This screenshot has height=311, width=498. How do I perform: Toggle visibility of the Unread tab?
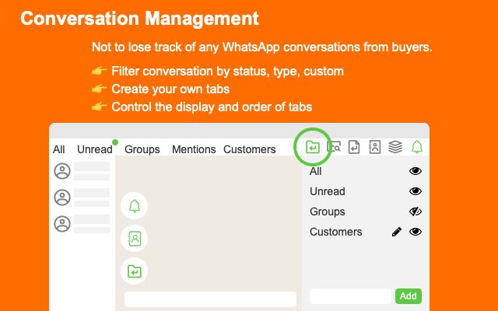[416, 191]
